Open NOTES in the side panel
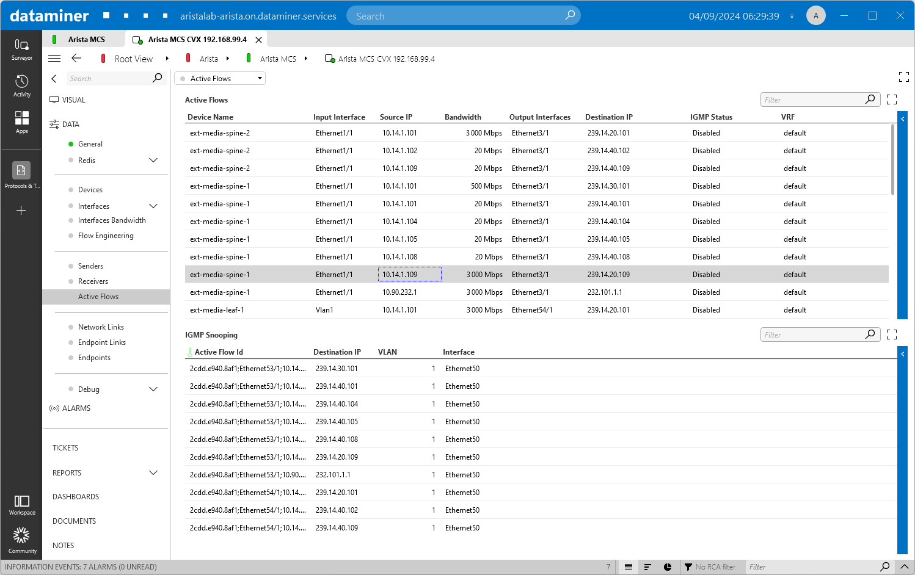 pos(64,546)
